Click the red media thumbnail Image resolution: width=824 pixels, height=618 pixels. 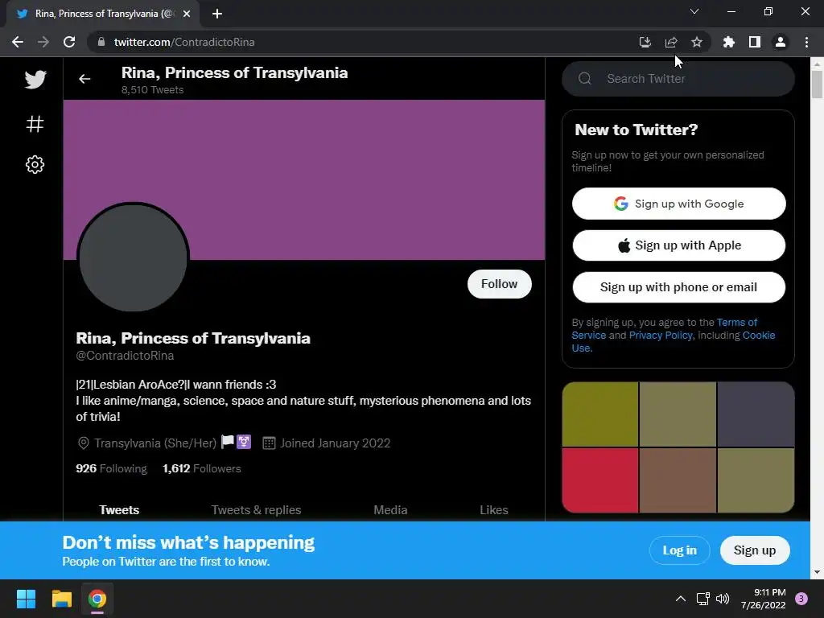click(600, 480)
